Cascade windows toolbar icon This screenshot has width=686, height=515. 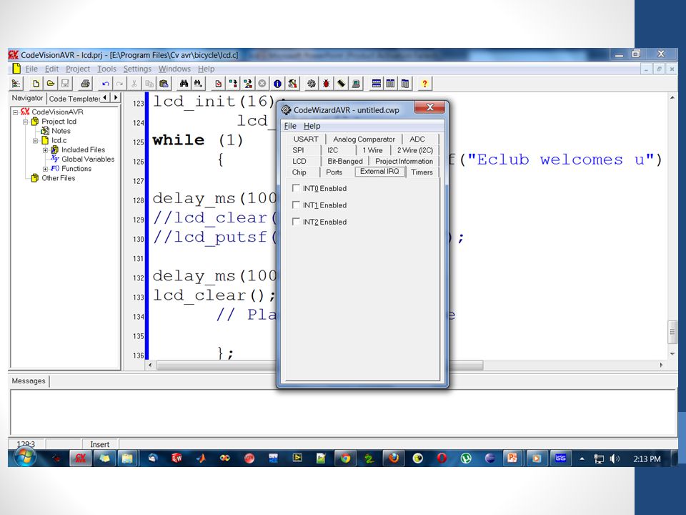pyautogui.click(x=405, y=83)
